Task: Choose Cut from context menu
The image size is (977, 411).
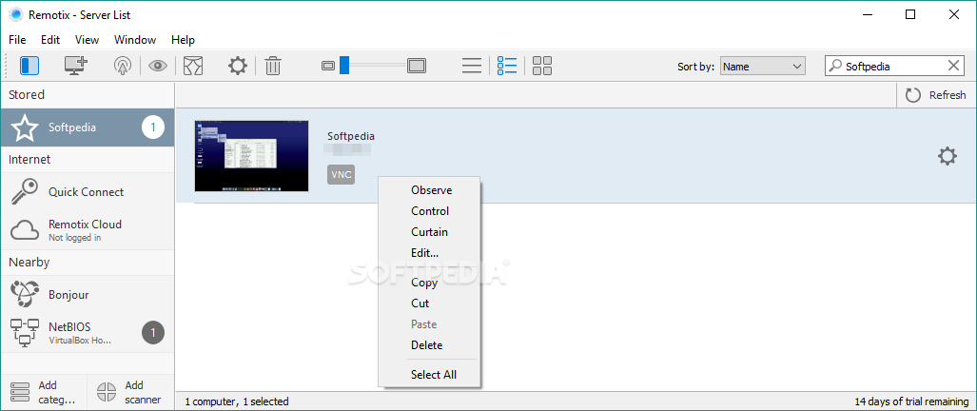Action: pyautogui.click(x=430, y=303)
